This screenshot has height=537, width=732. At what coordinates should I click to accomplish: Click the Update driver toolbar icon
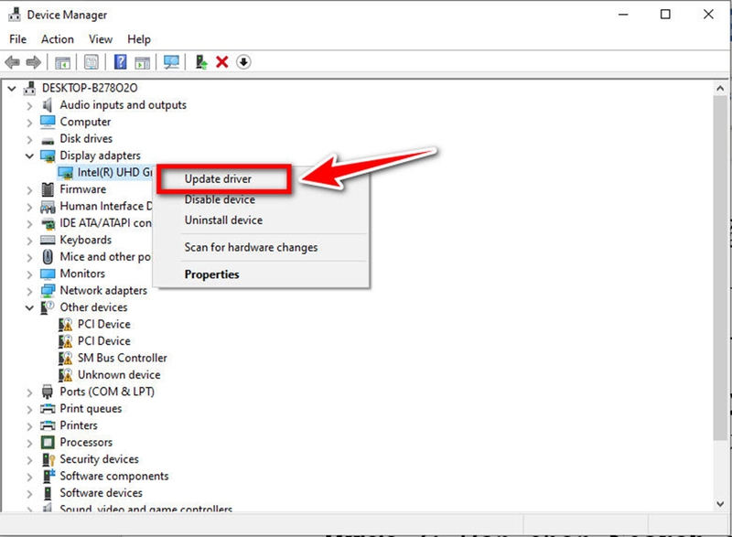(200, 62)
